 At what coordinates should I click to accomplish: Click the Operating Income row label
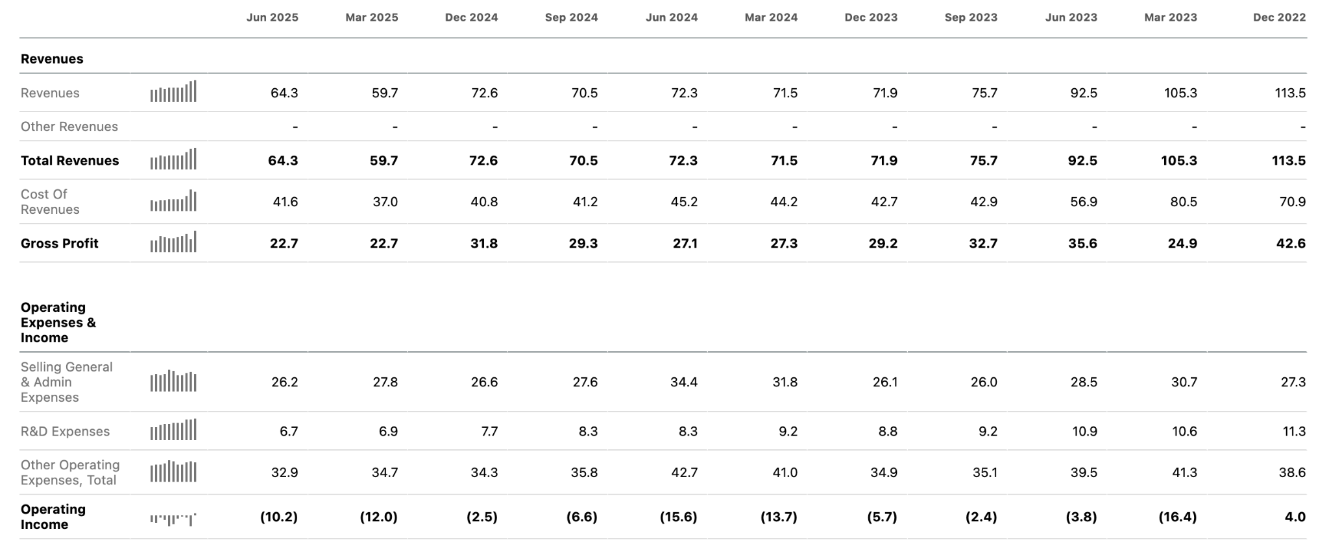[53, 517]
